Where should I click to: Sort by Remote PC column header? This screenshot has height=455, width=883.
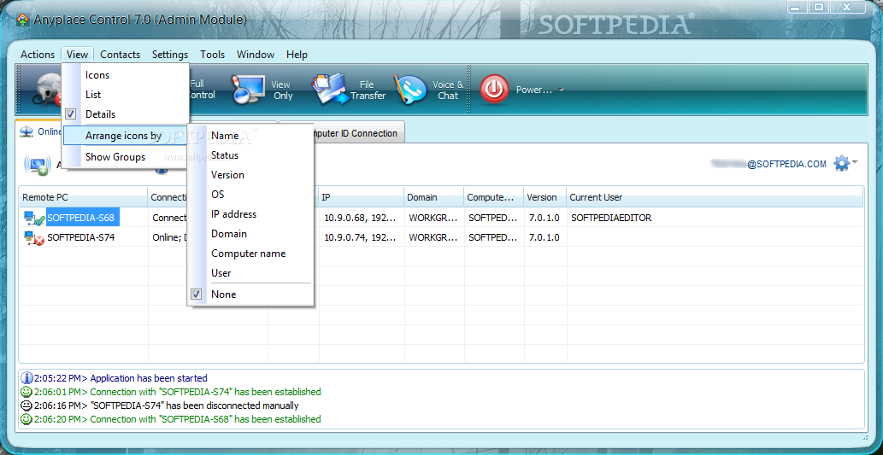(84, 197)
